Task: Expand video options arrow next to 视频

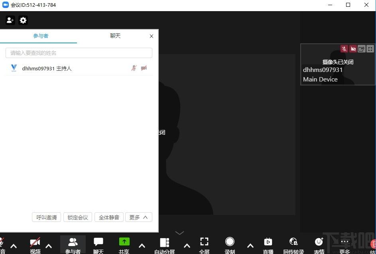Action: pos(49,246)
